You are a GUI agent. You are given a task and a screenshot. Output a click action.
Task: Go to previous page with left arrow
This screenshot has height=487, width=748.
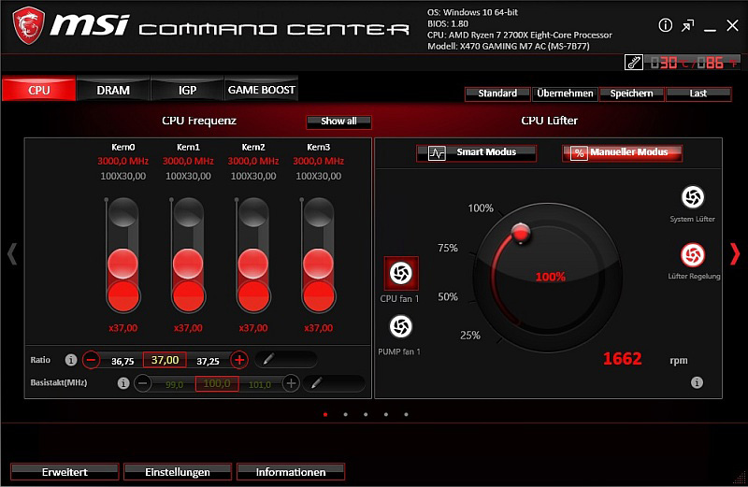pos(12,253)
